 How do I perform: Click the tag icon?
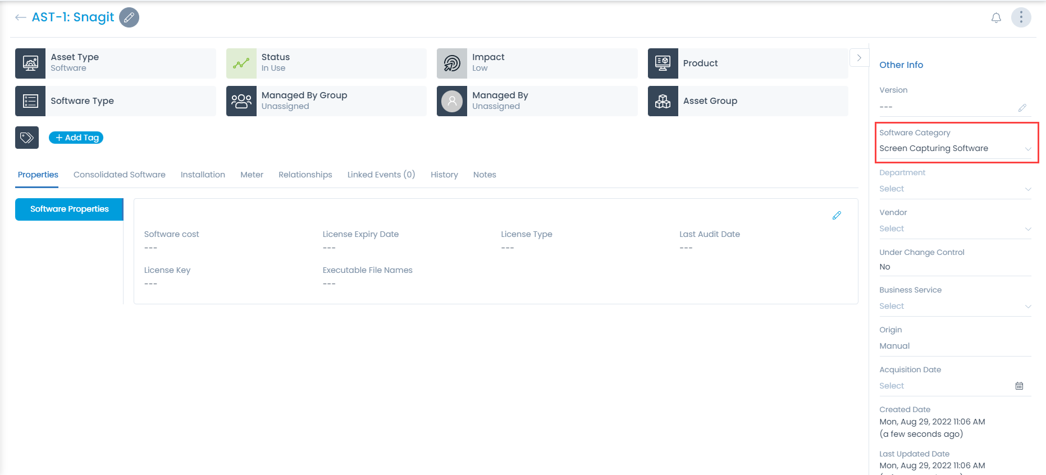[x=27, y=138]
